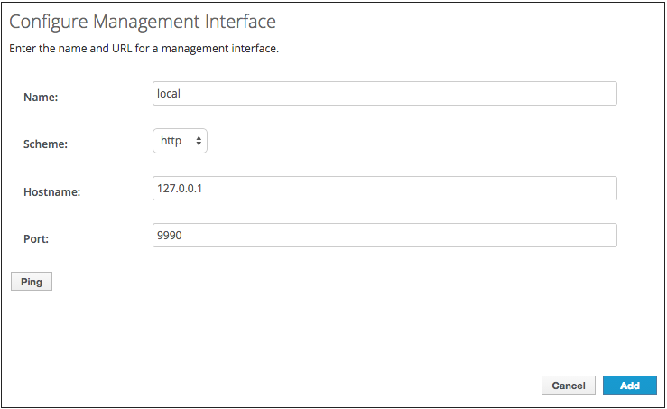This screenshot has height=409, width=667.
Task: Click the right end of the Name field
Action: (x=605, y=94)
